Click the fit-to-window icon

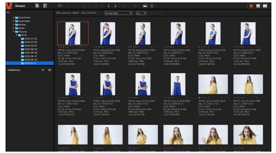95,6
